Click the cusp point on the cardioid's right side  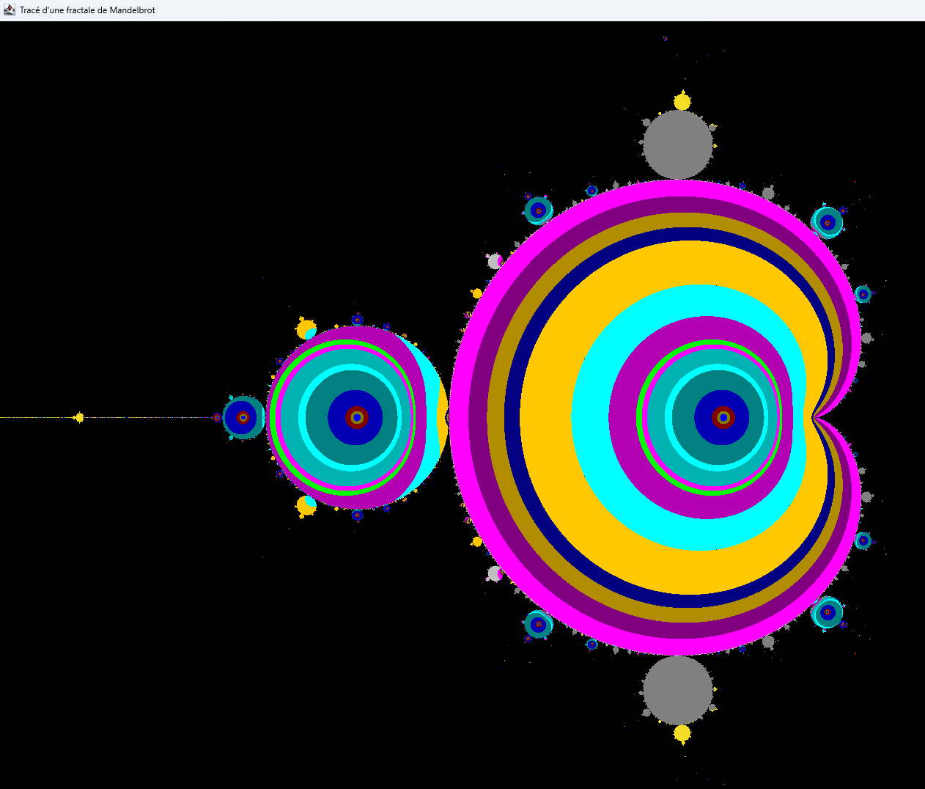tap(815, 417)
